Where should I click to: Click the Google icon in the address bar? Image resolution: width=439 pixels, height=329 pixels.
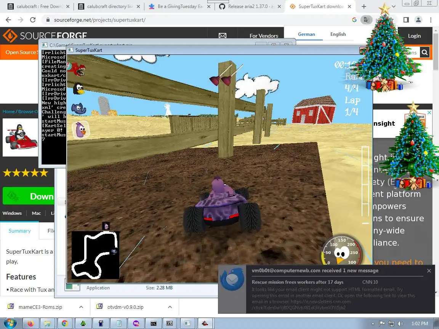(x=354, y=20)
